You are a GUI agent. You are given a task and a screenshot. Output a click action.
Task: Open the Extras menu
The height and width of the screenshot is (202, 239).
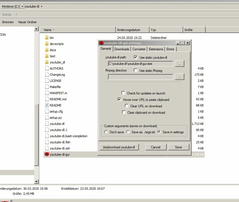click(7, 15)
